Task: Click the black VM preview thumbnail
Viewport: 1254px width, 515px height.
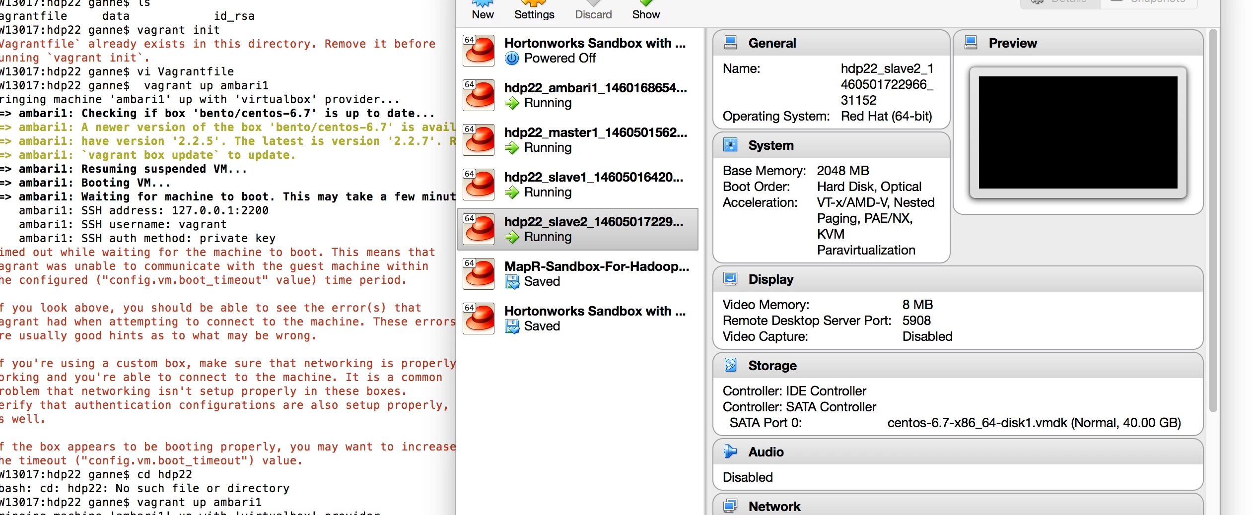Action: click(1078, 132)
